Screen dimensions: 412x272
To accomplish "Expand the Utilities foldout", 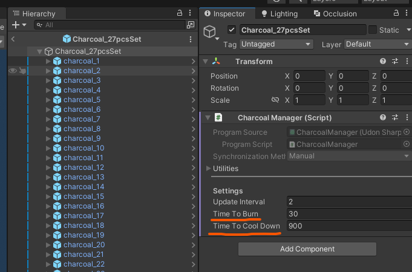I will click(x=208, y=168).
